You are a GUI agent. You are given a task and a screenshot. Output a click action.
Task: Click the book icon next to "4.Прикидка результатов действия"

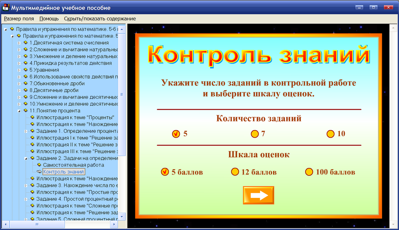point(25,63)
